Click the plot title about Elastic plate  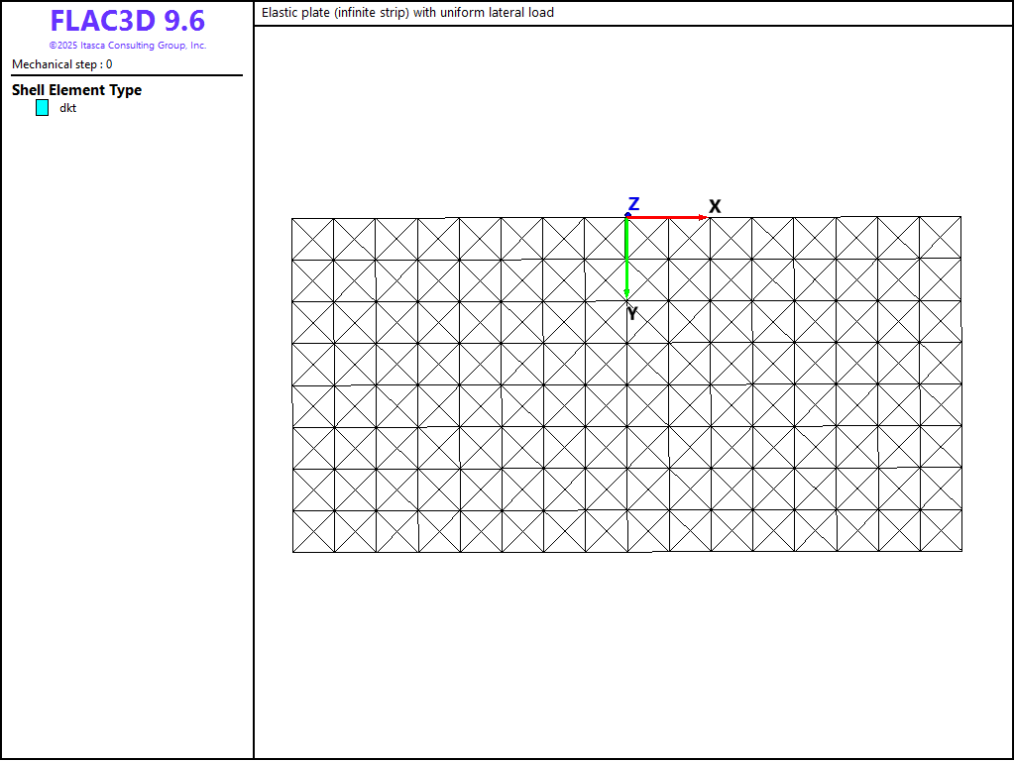coord(407,13)
